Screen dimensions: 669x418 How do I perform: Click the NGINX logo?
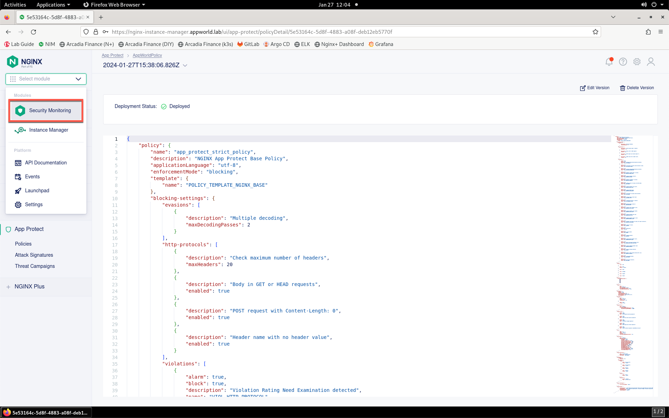point(24,62)
